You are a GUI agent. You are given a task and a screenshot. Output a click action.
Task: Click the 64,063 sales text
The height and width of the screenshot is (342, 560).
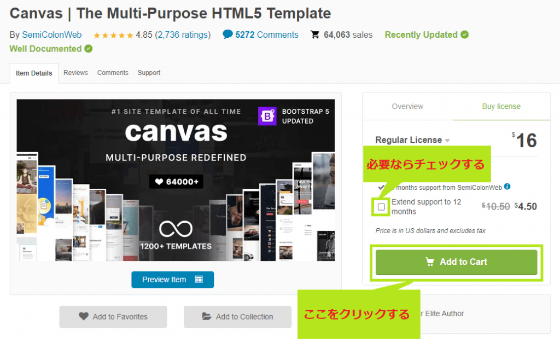[x=348, y=34]
